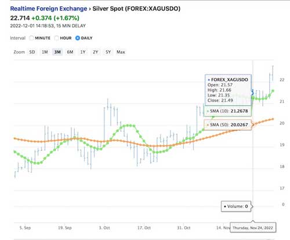Click the Silver Spot (FOREX:XAGUSDO) title
The image size is (290, 240).
pos(136,9)
